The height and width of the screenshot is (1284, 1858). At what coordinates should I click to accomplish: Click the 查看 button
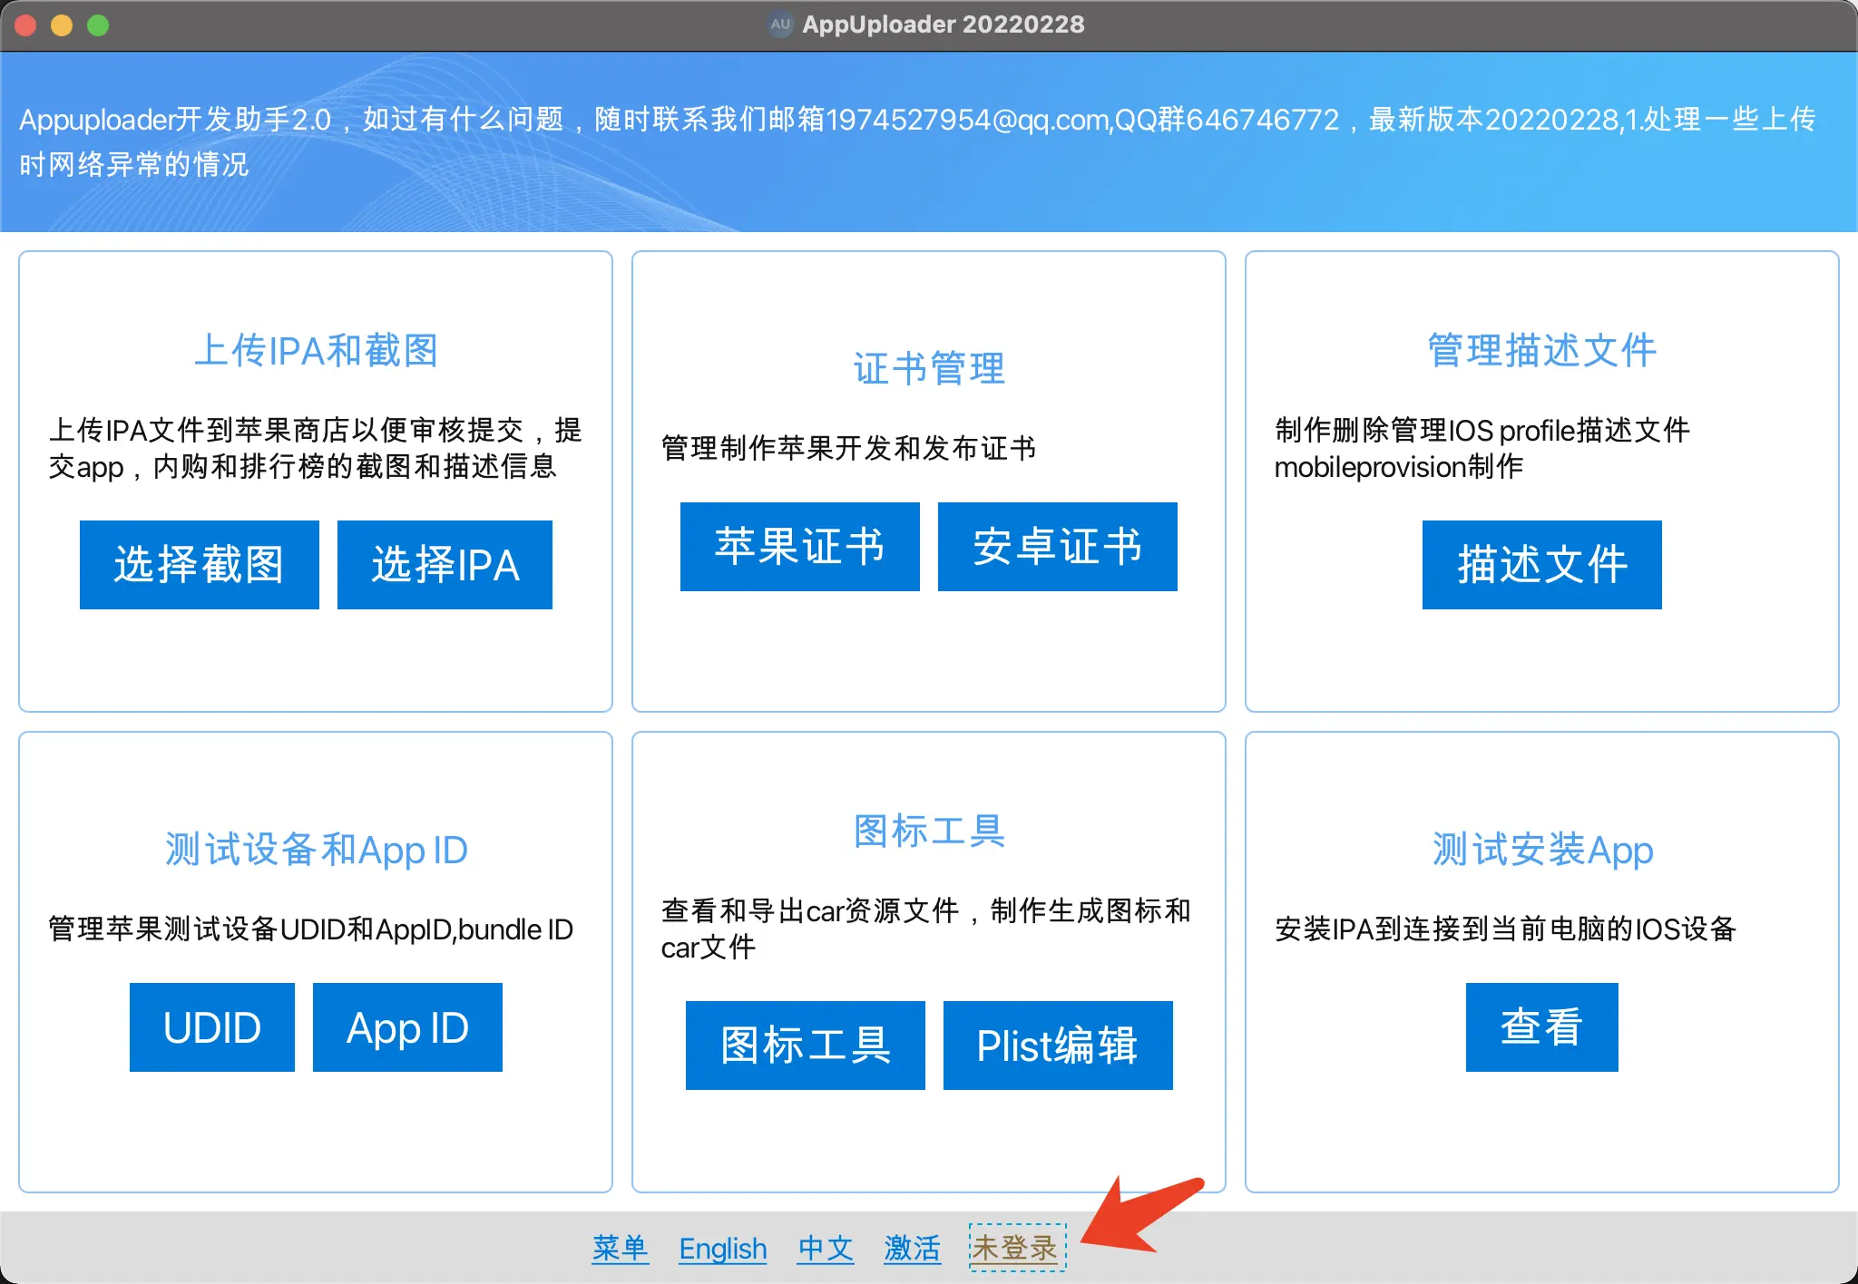tap(1541, 1026)
